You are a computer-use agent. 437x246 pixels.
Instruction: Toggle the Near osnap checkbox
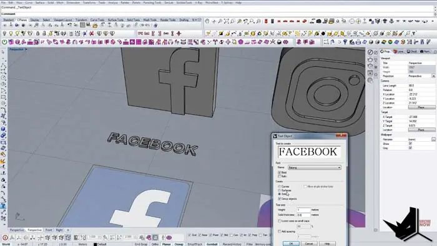tap(200, 235)
